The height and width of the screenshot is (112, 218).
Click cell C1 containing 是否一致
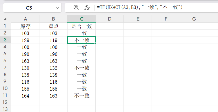pos(82,26)
